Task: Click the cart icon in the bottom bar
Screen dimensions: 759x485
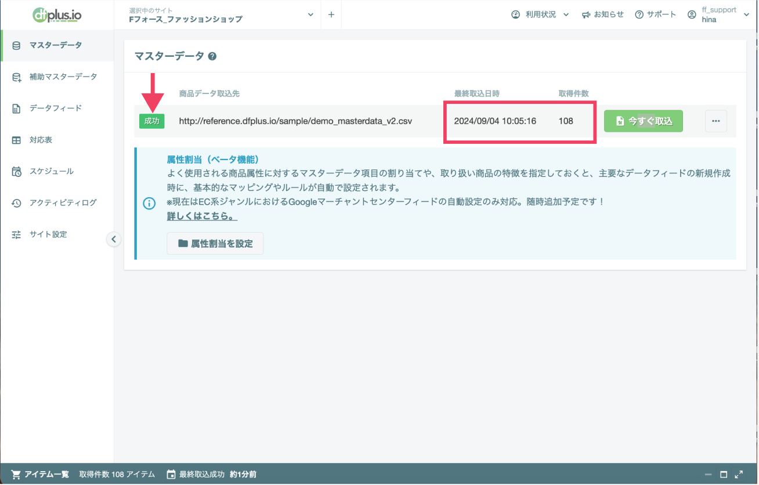Action: (x=16, y=474)
